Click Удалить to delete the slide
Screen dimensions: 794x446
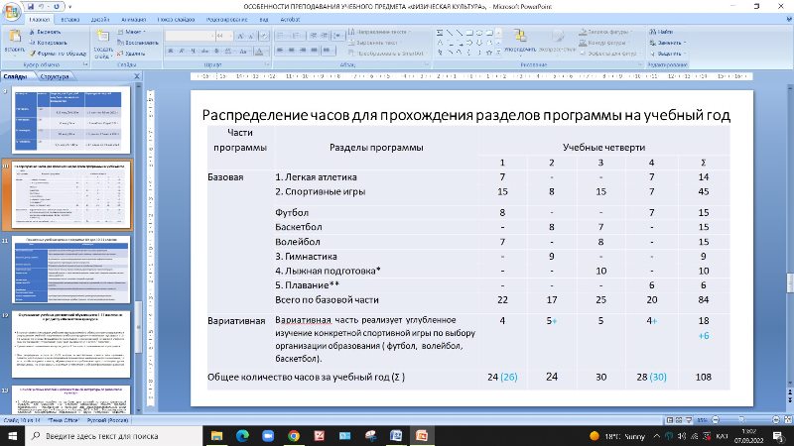(x=131, y=54)
